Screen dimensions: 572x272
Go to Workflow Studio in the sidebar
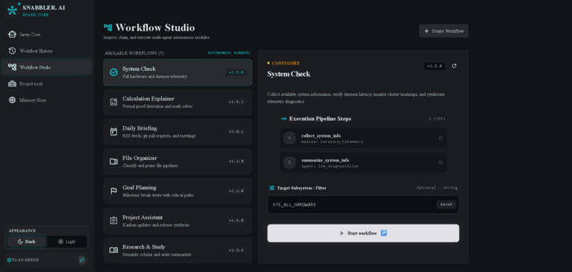(47, 67)
